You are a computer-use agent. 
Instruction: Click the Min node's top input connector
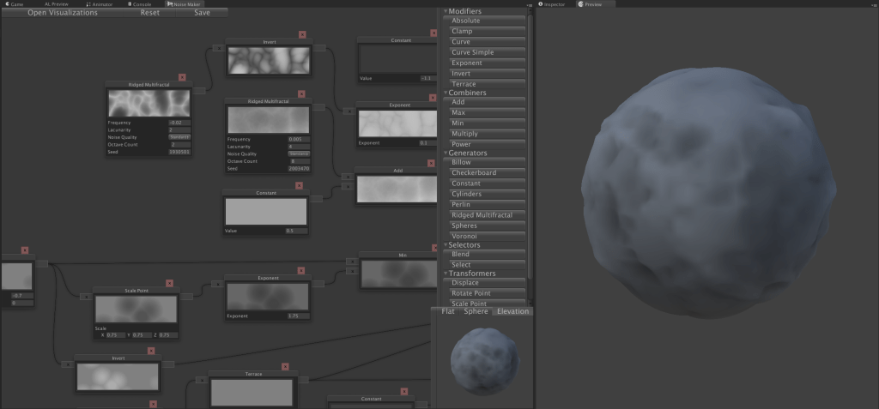click(351, 261)
